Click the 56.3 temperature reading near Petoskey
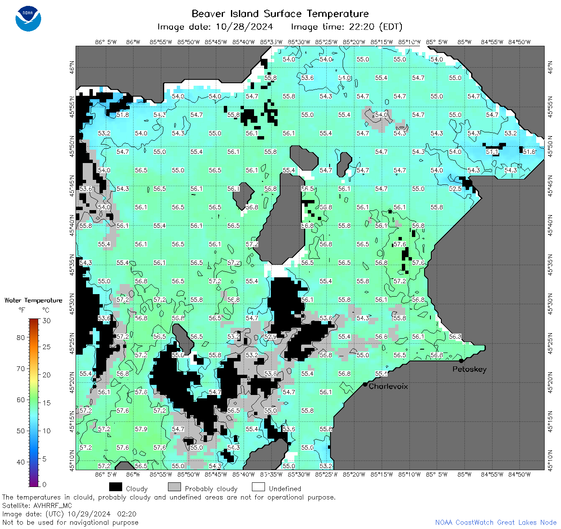The image size is (561, 529). (x=455, y=337)
